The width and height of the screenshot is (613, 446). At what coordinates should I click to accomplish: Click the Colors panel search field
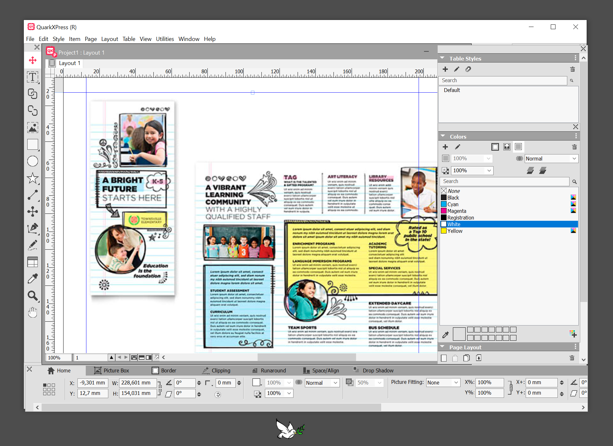504,181
